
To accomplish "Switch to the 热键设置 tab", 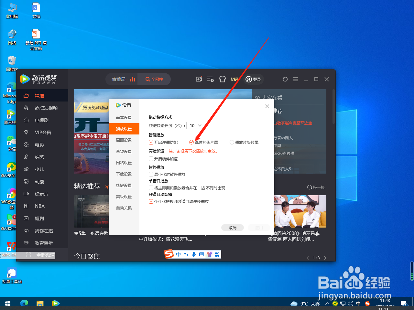I will pyautogui.click(x=124, y=185).
